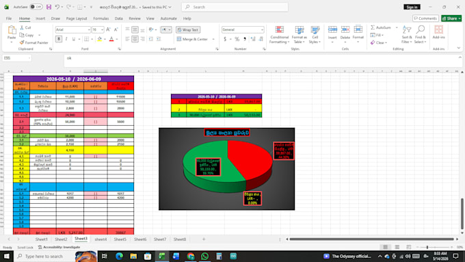Screen dimensions: 465x262
Task: Decrease the font size
Action: pos(116,29)
